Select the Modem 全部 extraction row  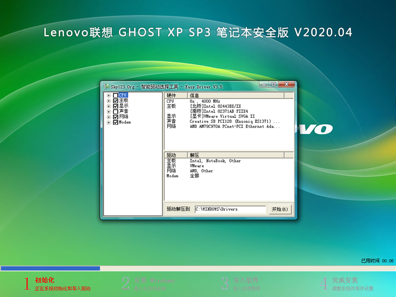pyautogui.click(x=229, y=176)
